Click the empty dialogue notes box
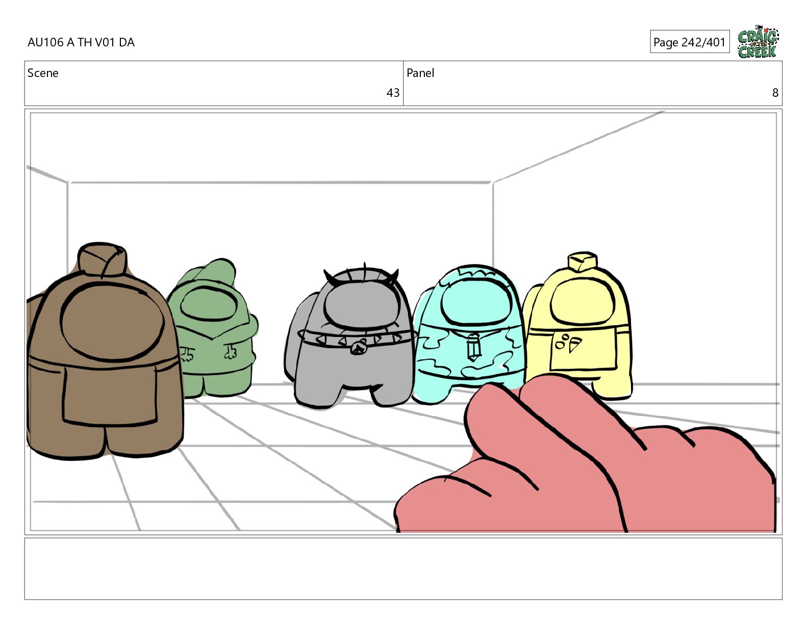Screen dimensions: 808x624 pos(403,568)
